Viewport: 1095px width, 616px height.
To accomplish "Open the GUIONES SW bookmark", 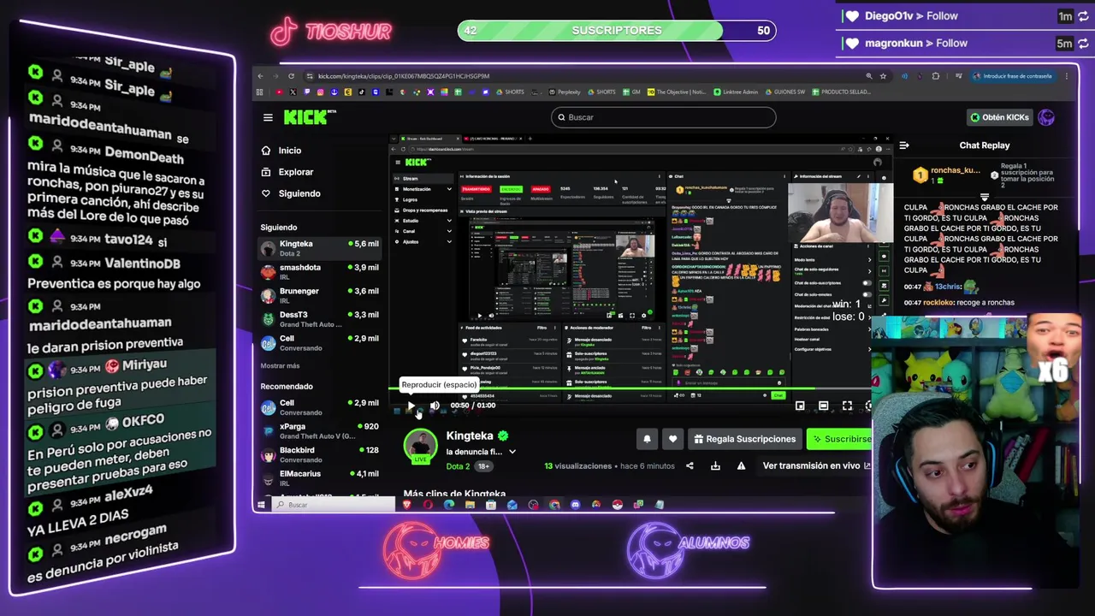I will [x=784, y=92].
